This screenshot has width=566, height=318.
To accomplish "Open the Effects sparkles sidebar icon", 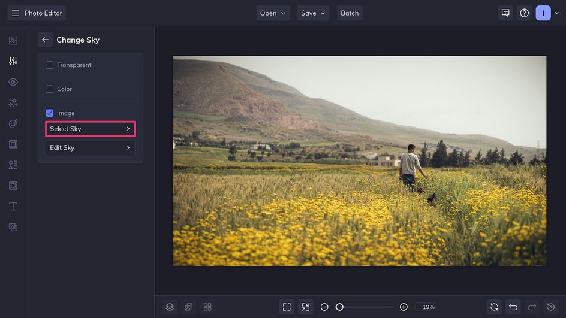I will tap(13, 103).
